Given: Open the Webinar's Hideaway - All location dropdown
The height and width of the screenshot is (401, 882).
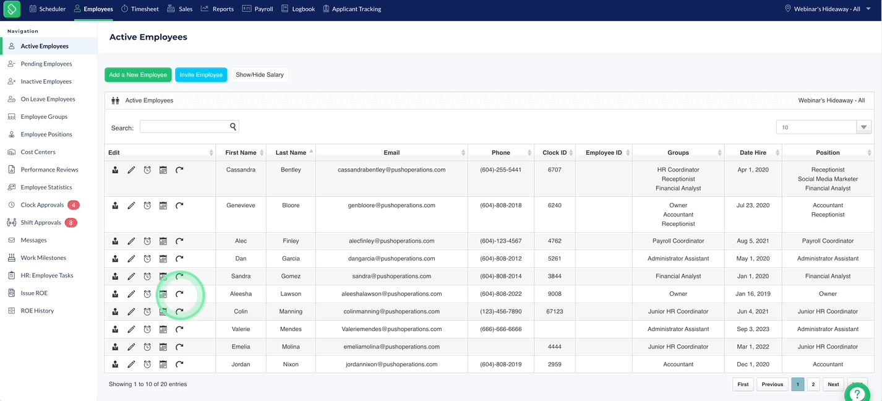Looking at the screenshot, I should [828, 9].
